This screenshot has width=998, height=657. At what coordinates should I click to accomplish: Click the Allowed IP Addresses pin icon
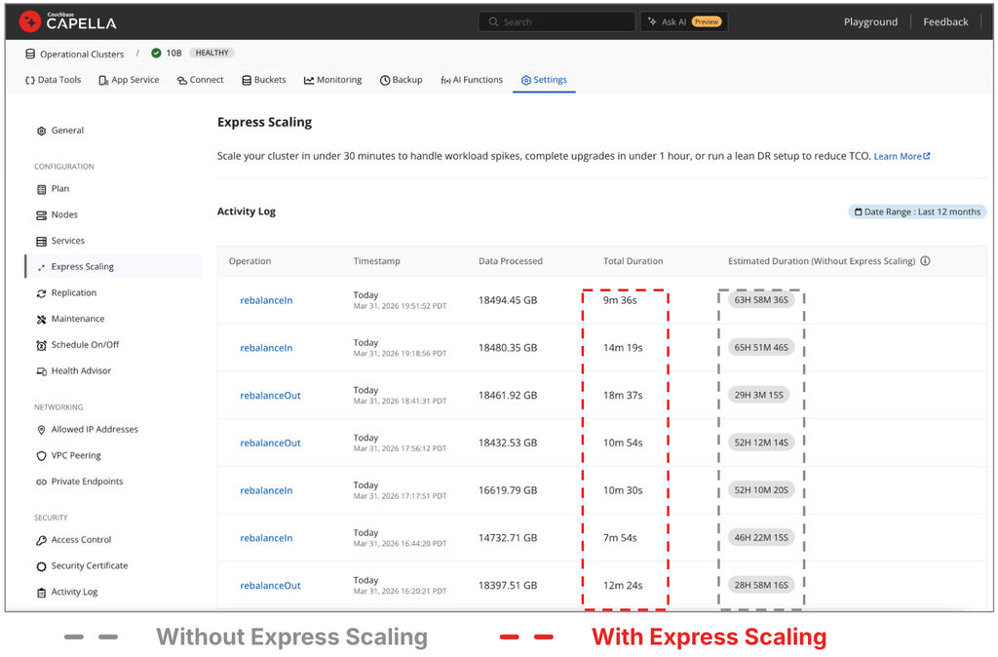click(x=41, y=430)
